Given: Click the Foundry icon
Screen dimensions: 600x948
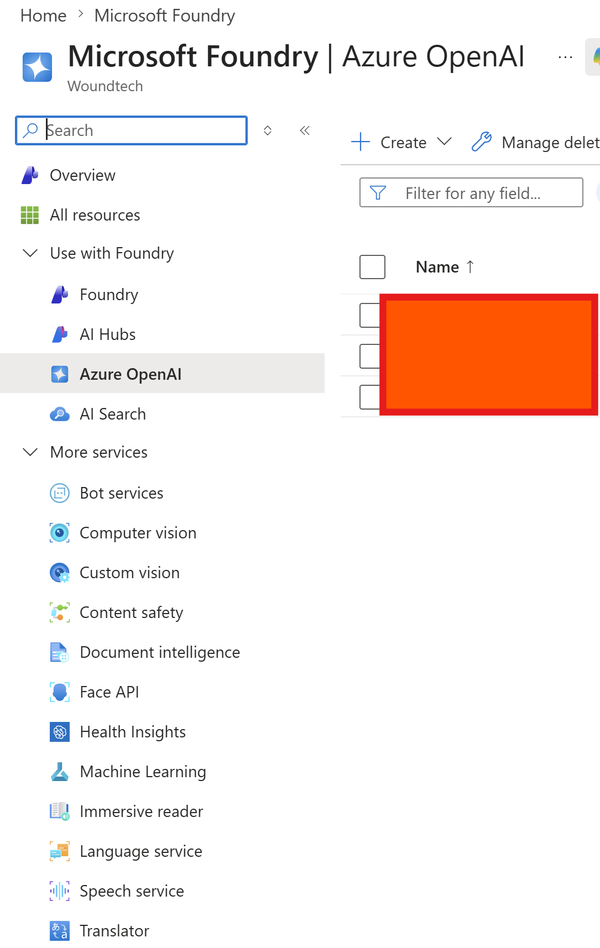Looking at the screenshot, I should coord(60,295).
